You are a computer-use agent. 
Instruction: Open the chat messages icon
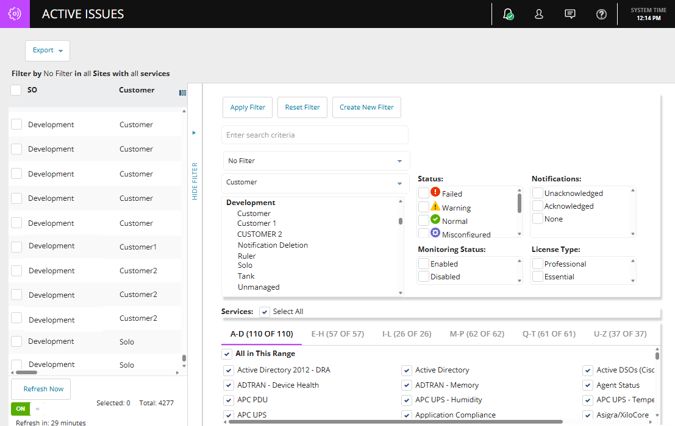click(570, 14)
